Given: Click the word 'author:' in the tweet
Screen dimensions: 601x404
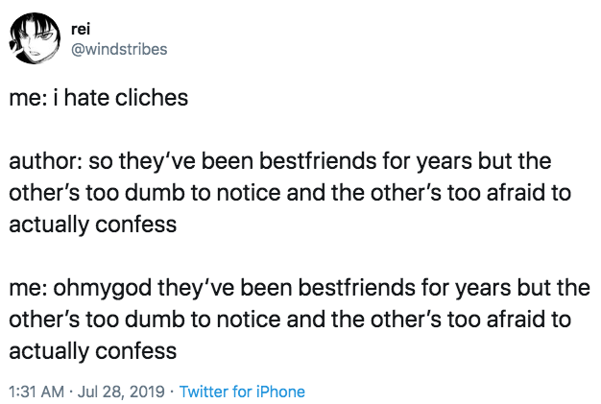Looking at the screenshot, I should point(45,161).
